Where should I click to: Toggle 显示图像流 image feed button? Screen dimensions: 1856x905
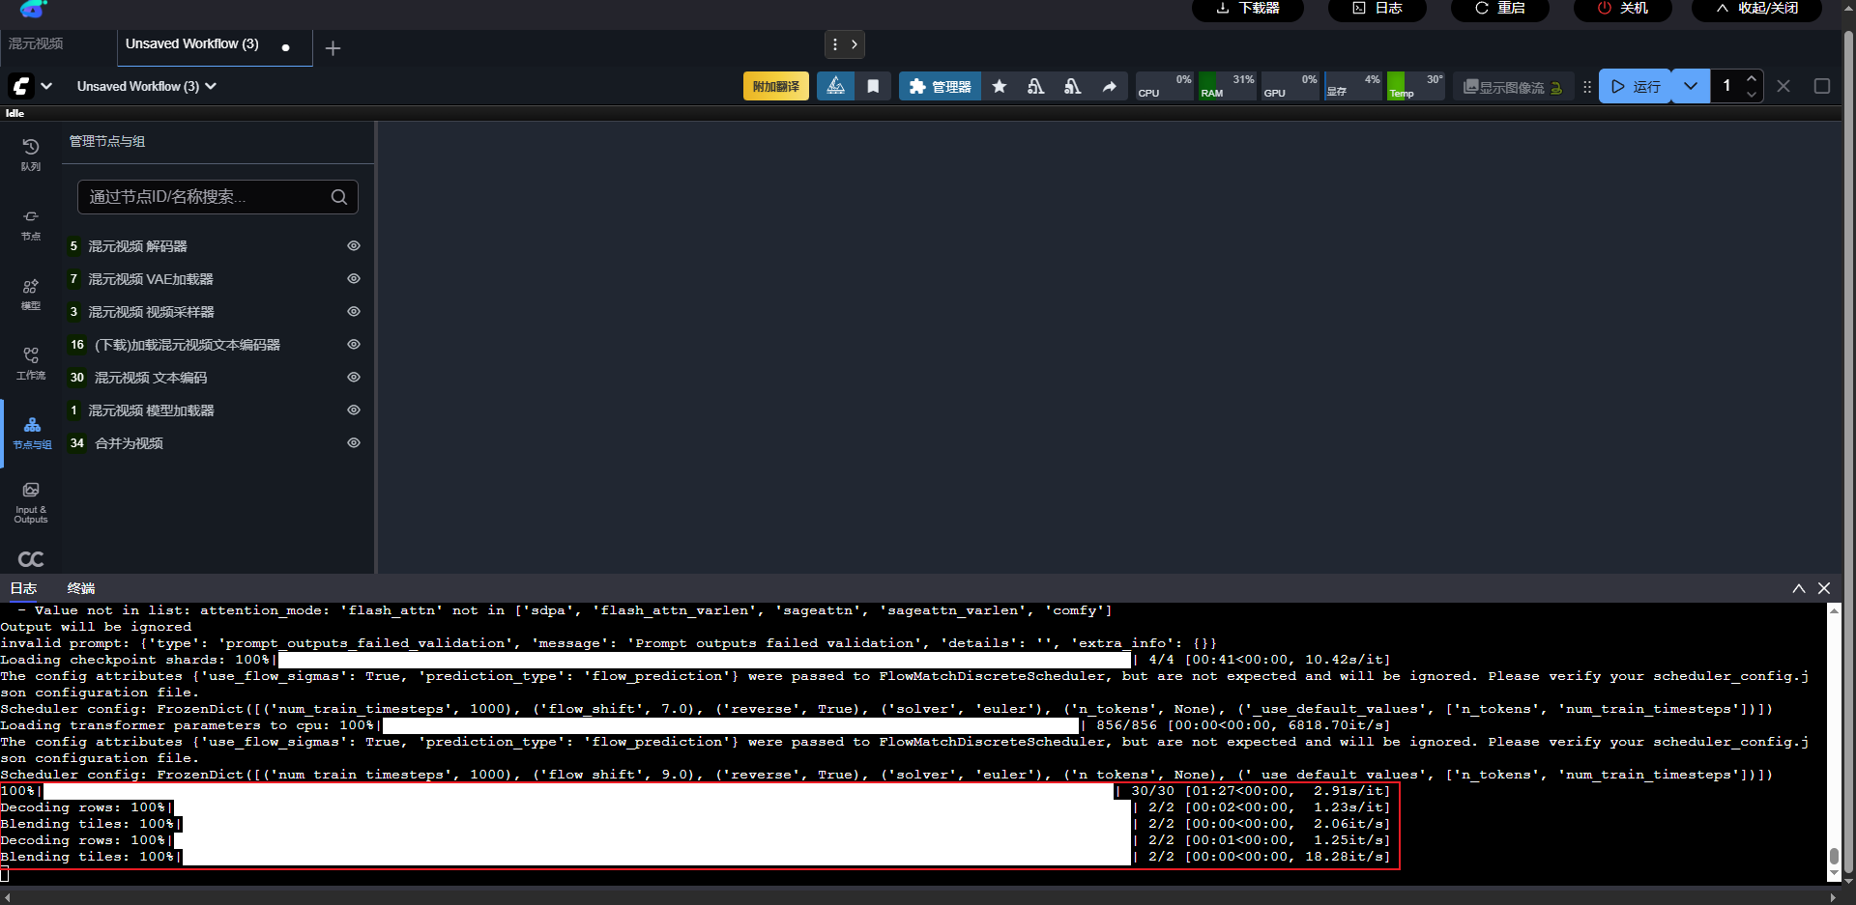[1513, 87]
